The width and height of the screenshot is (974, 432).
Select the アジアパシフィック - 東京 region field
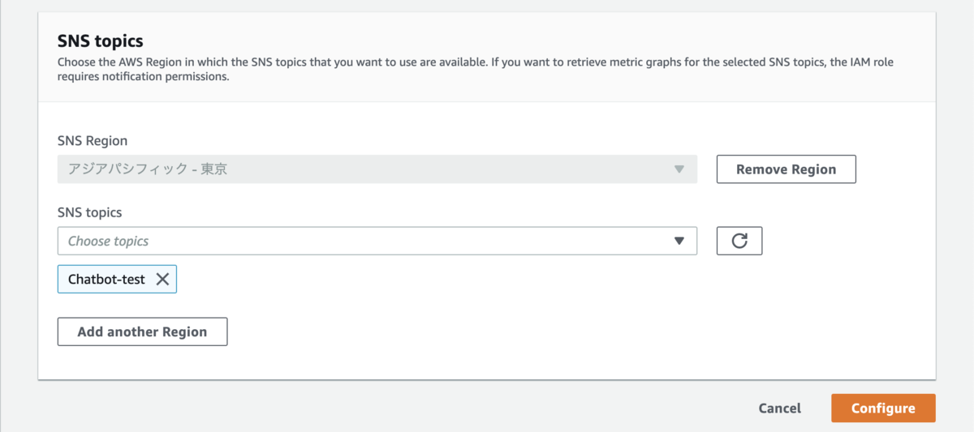(377, 169)
